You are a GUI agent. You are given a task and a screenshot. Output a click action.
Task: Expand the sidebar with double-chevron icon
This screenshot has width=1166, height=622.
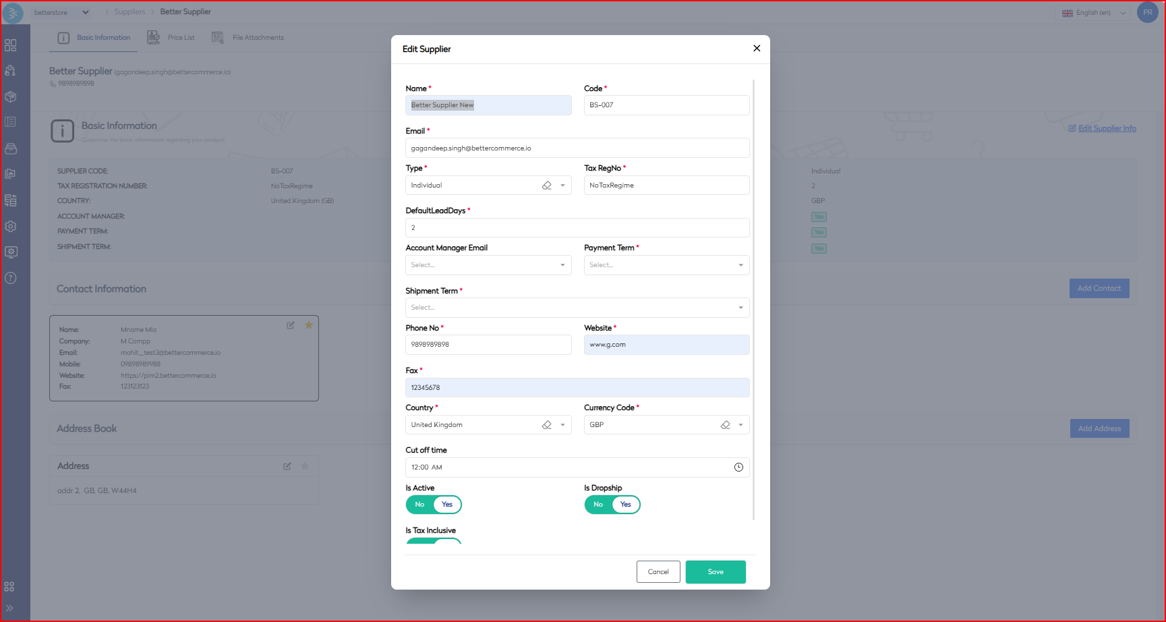click(9, 608)
